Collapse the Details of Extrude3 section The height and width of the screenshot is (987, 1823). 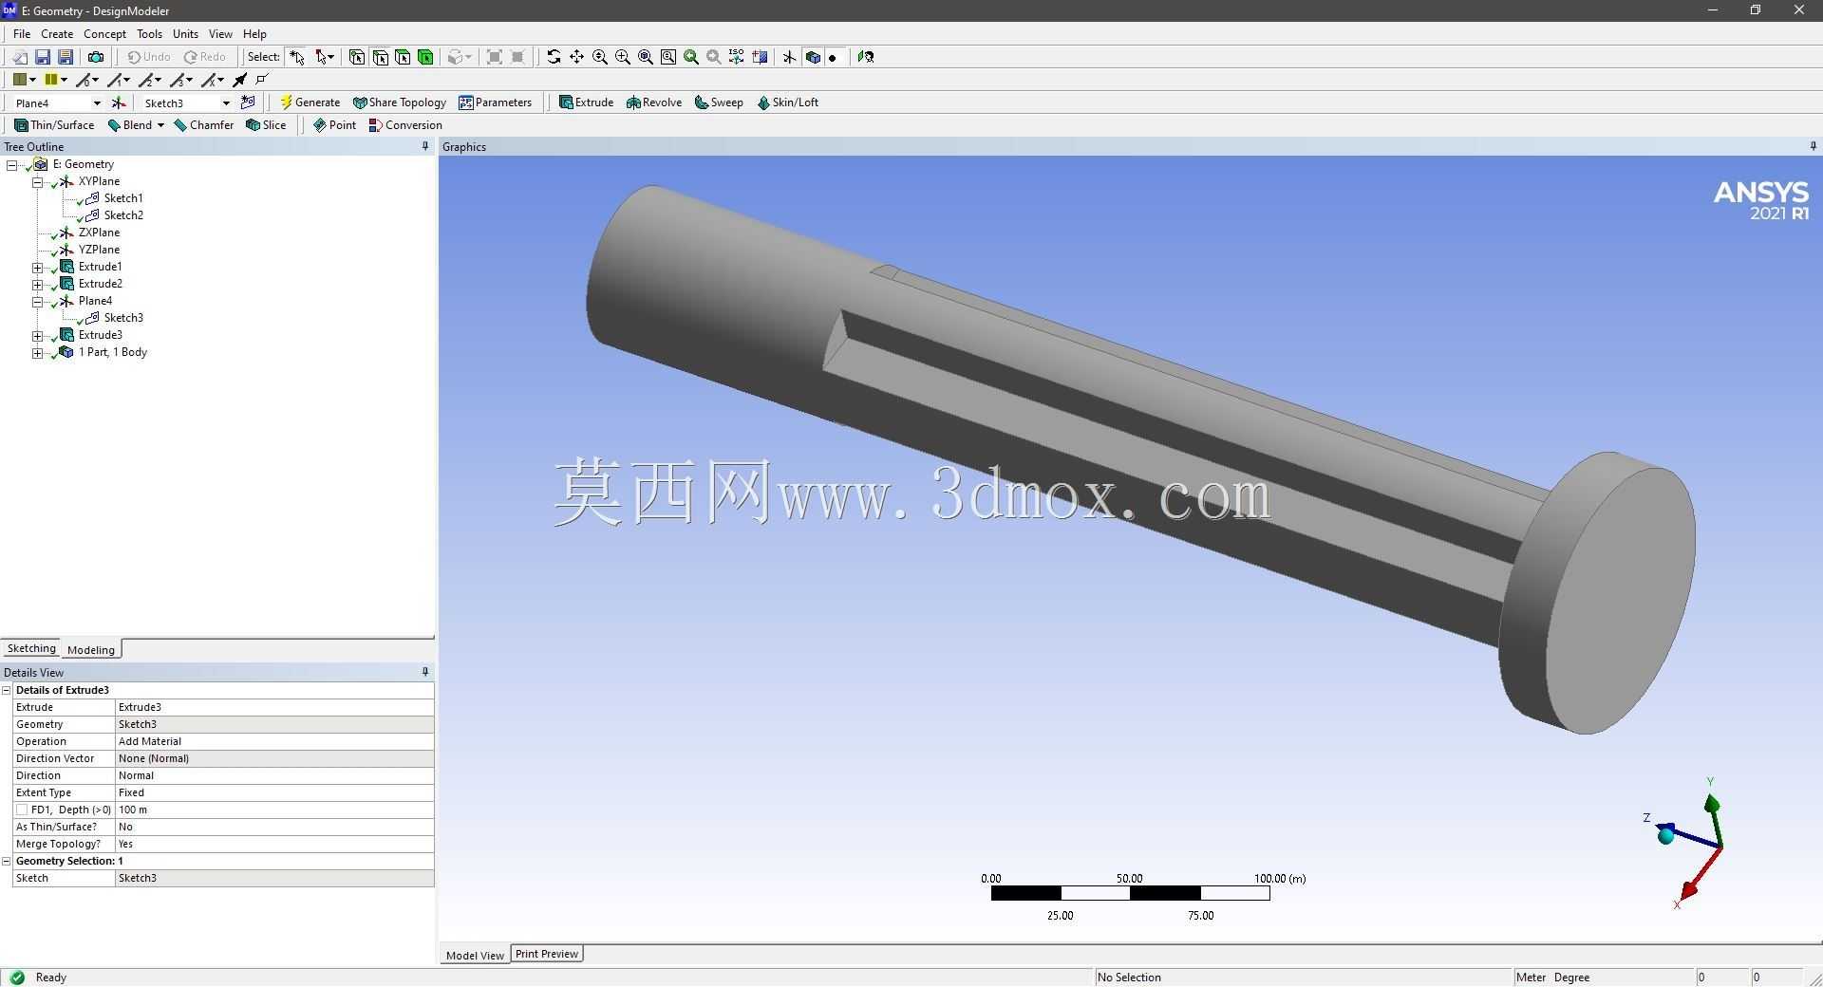[x=7, y=690]
